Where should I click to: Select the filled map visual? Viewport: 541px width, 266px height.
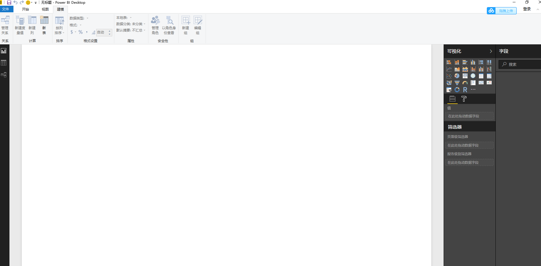[449, 83]
